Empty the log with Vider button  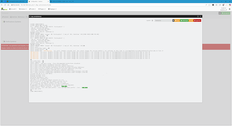[x=191, y=20]
